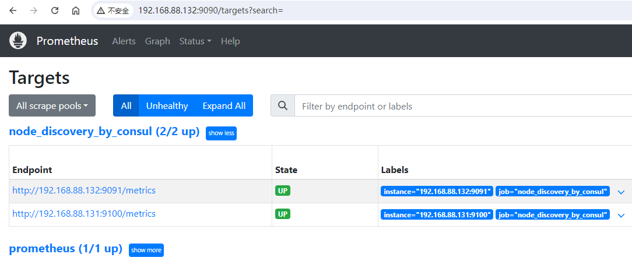632x268 pixels.
Task: Reload the page with the refresh icon
Action: point(55,10)
